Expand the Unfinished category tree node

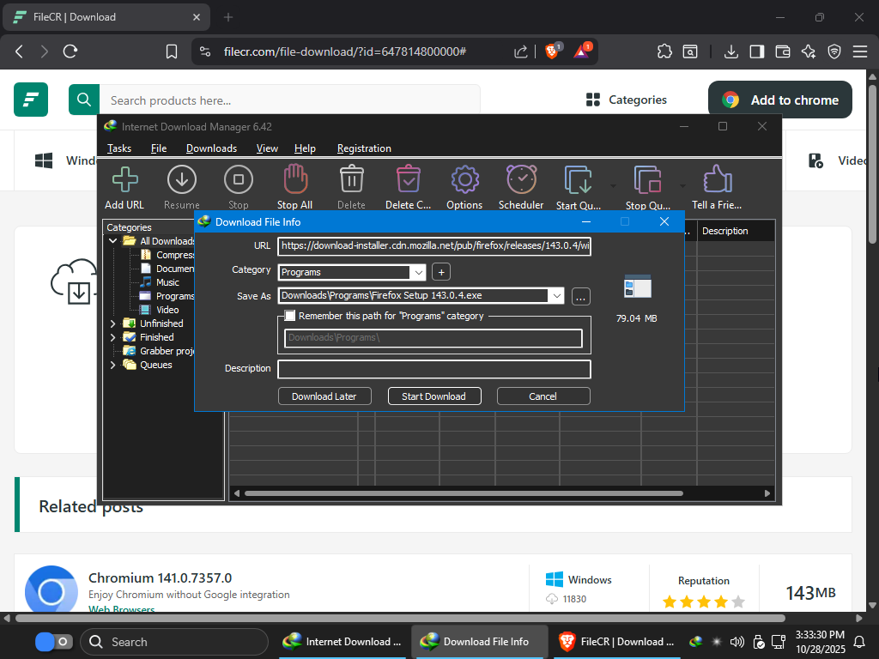pyautogui.click(x=113, y=323)
